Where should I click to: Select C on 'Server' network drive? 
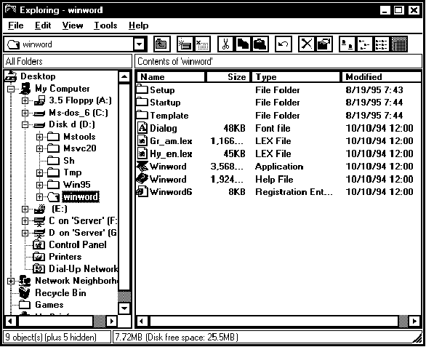[x=83, y=221]
